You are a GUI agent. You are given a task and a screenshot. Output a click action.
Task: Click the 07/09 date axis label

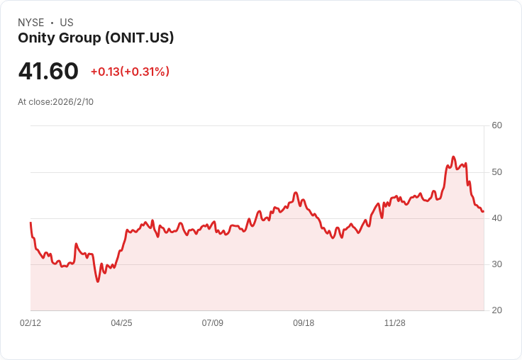pos(212,323)
